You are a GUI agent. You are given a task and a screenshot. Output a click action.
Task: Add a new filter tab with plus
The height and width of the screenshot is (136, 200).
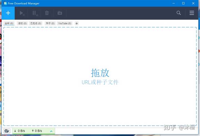pos(77,24)
